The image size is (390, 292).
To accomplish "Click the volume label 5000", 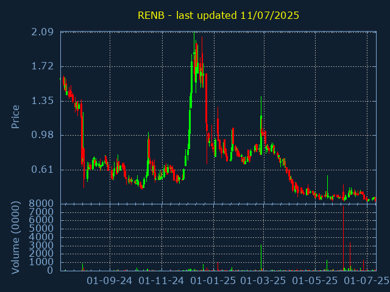I will 41,229.
